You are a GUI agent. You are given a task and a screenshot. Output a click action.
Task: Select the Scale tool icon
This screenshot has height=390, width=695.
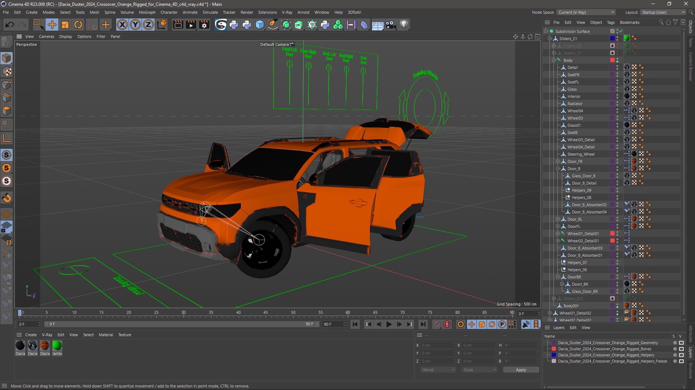click(65, 24)
